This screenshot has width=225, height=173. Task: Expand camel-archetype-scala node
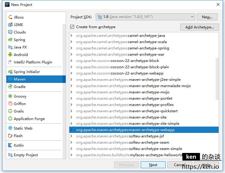click(71, 42)
